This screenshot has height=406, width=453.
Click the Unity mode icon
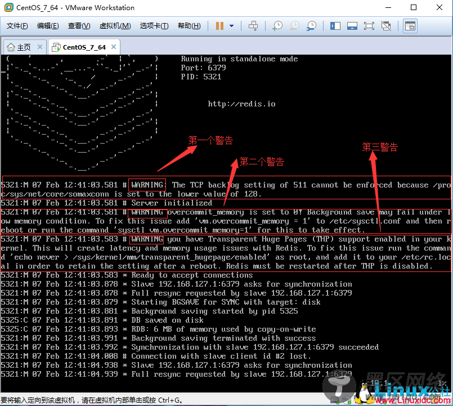coord(386,26)
